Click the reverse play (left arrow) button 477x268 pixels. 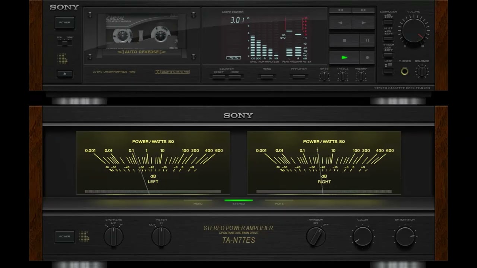pos(340,23)
